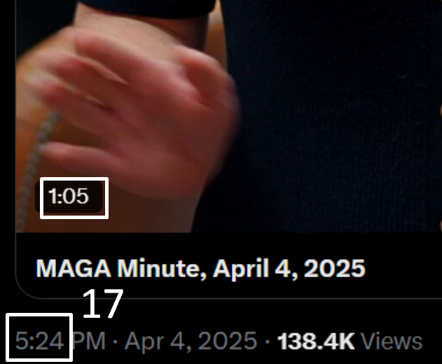This screenshot has height=364, width=442.
Task: Open the MAGA Minute, April 4, 2025 title
Action: 201,269
